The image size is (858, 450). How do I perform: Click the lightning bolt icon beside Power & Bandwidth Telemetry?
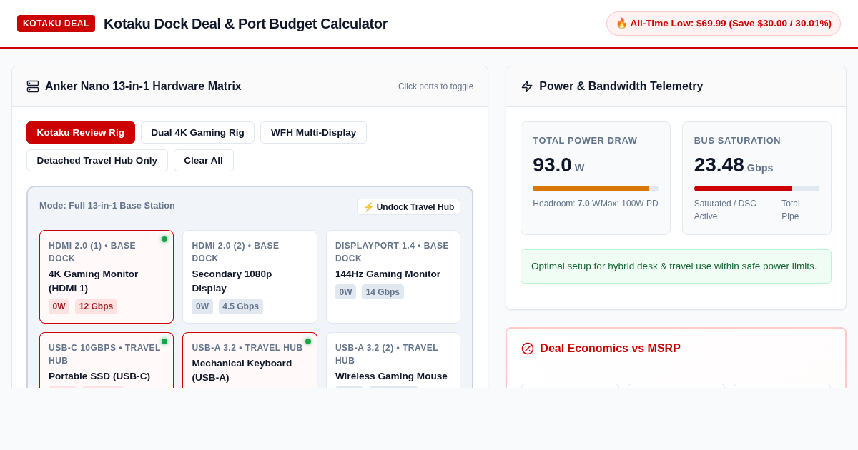(527, 86)
